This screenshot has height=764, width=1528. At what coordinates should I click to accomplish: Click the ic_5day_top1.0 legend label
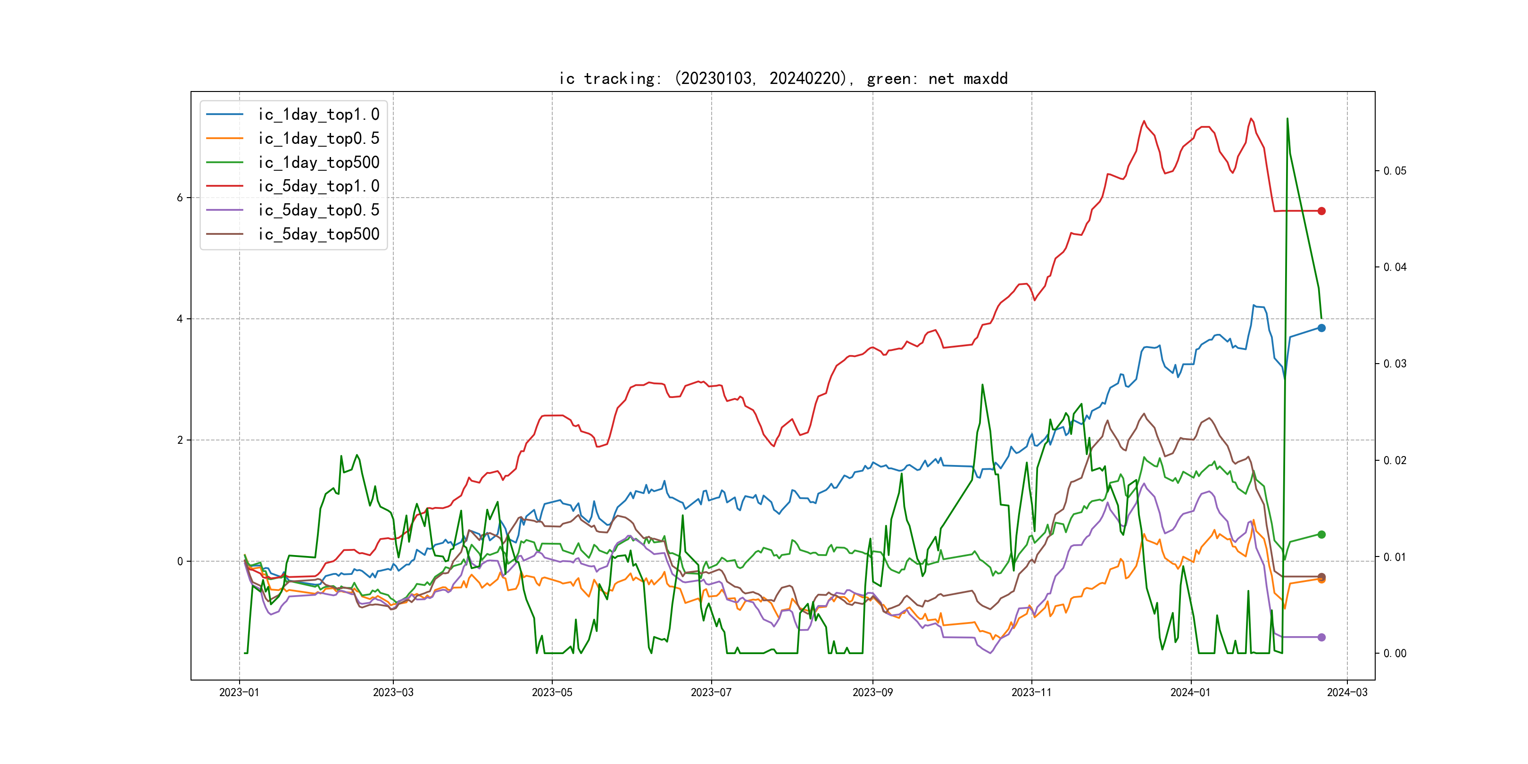[318, 186]
